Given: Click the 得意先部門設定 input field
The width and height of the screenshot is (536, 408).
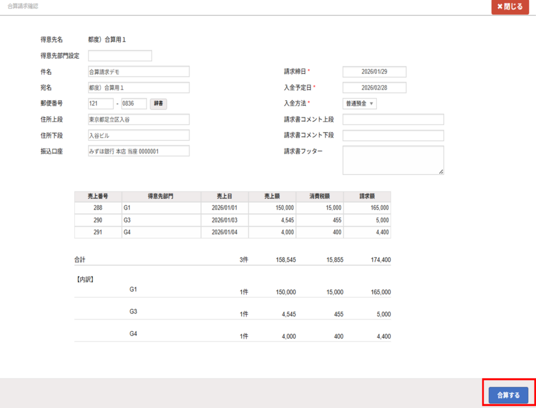Looking at the screenshot, I should (120, 56).
